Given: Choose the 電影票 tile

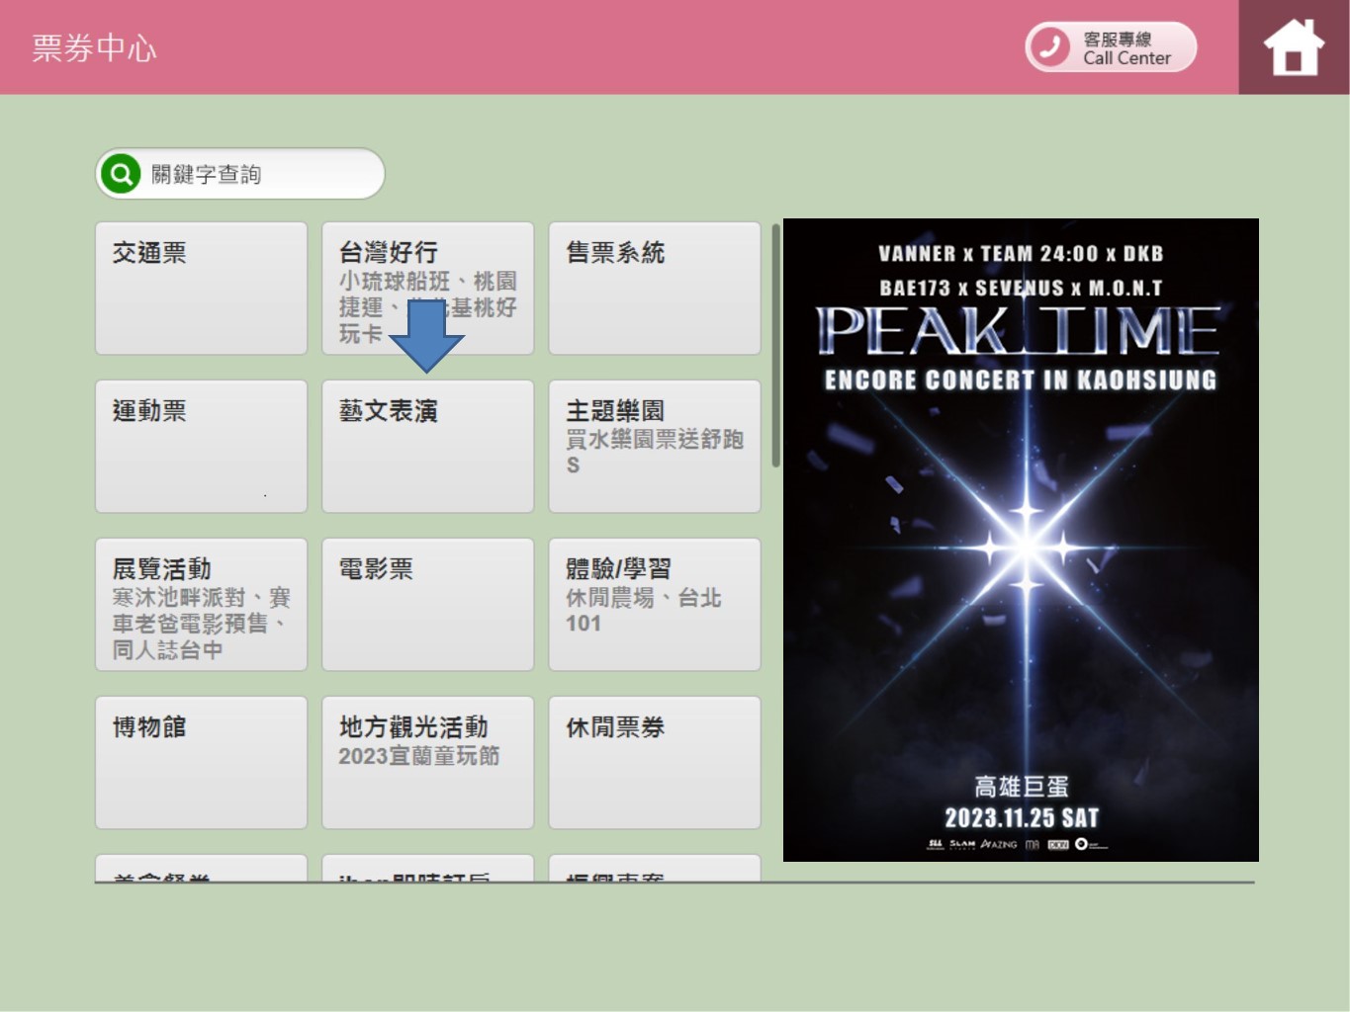Looking at the screenshot, I should click(x=427, y=605).
